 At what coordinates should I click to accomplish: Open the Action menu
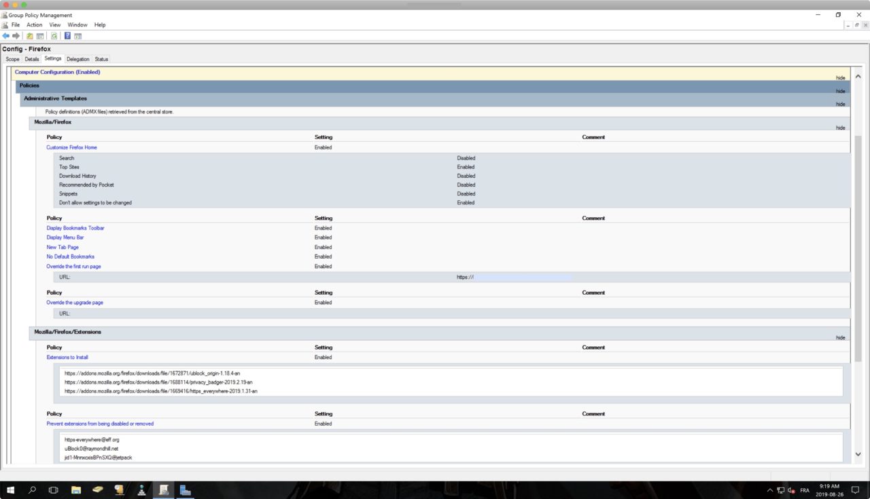35,24
